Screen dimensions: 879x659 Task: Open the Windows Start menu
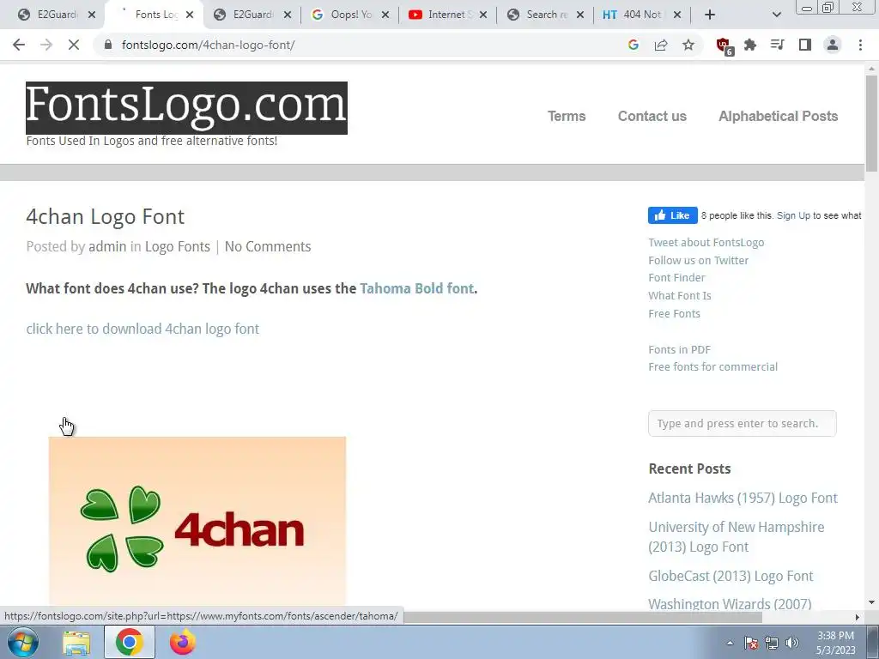(x=23, y=642)
